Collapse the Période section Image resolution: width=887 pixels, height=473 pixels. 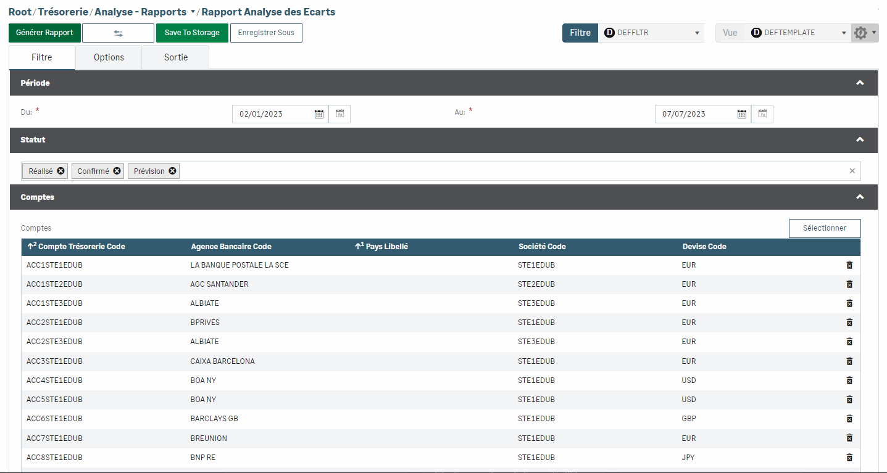[860, 83]
